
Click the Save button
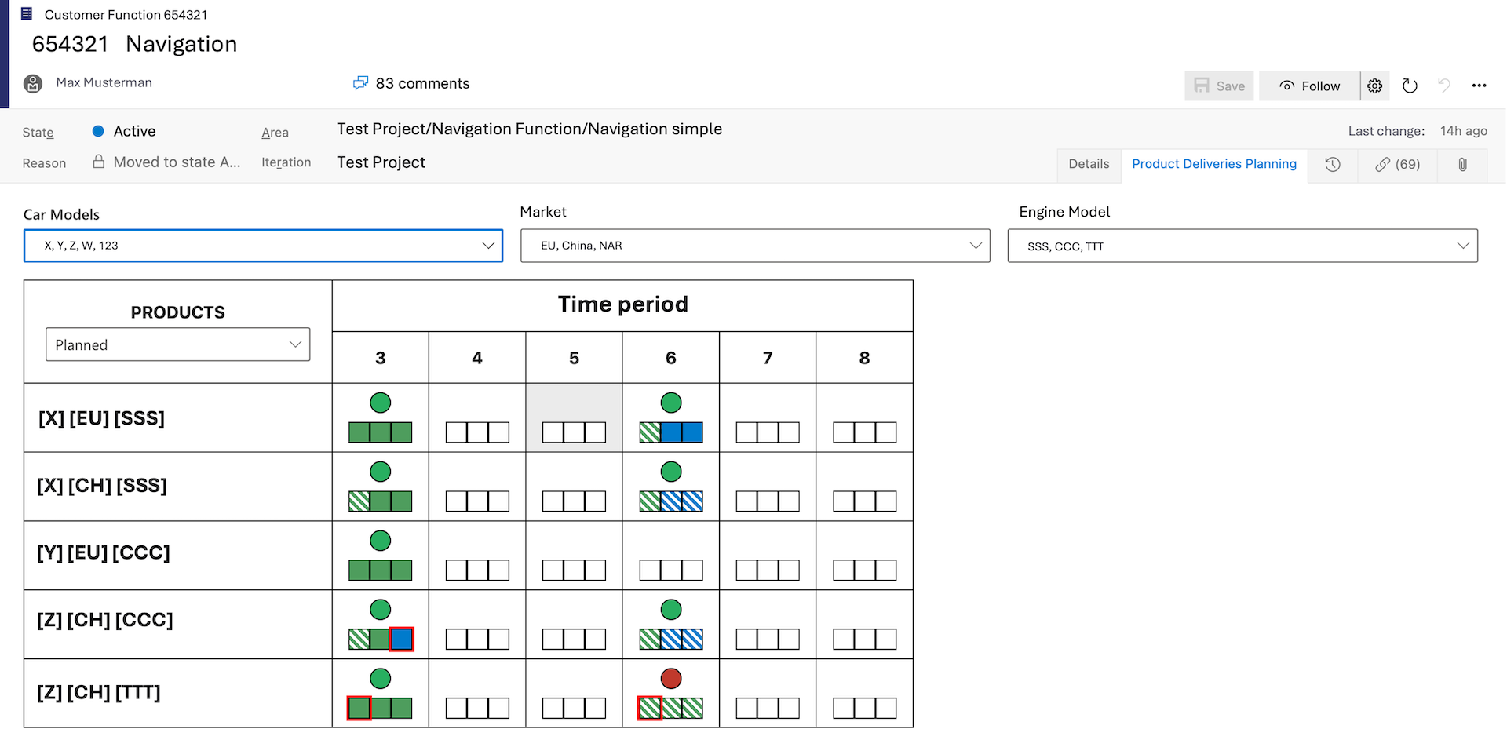pos(1219,86)
